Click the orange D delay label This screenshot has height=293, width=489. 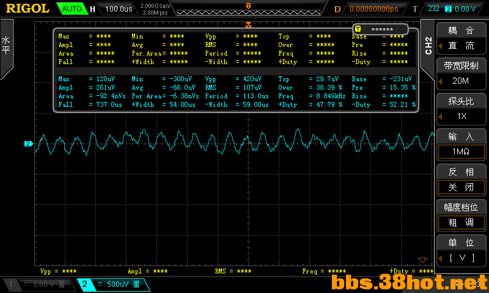[x=337, y=9]
